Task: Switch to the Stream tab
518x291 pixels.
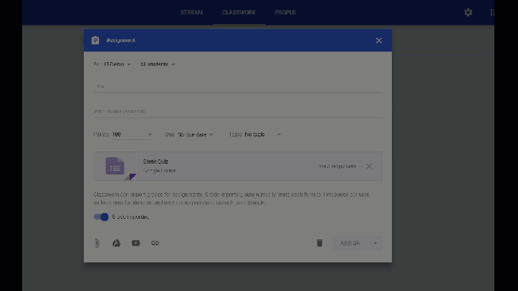Action: [x=191, y=12]
